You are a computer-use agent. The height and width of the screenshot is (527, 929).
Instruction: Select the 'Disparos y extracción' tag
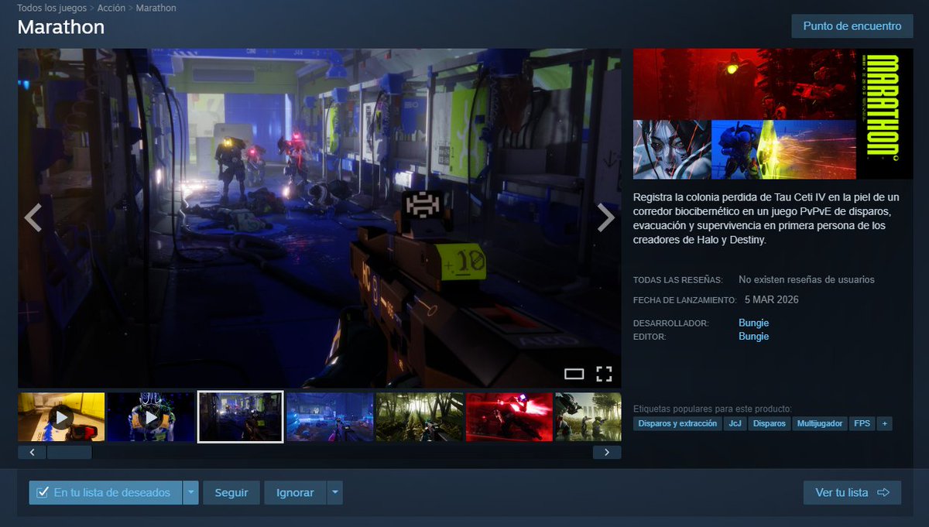[x=678, y=423]
